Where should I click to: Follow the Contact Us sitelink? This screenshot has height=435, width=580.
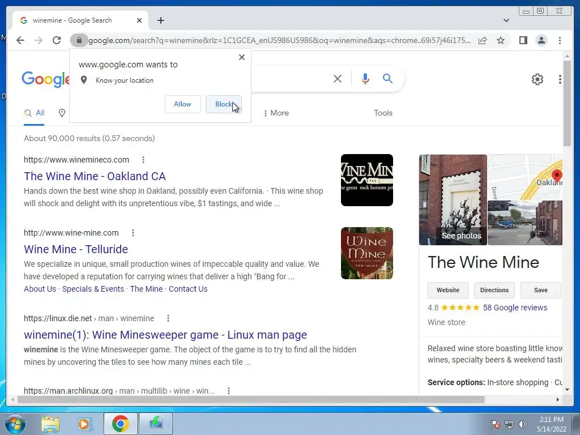coord(188,289)
